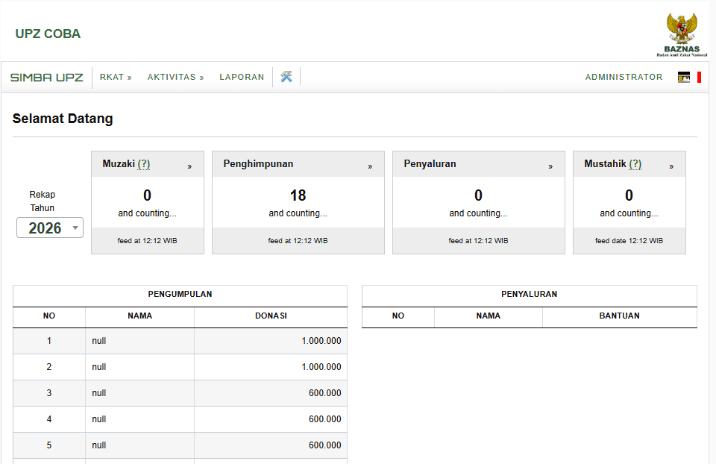Click the Muzaki (?) help mark
This screenshot has height=464, width=716.
tap(144, 164)
